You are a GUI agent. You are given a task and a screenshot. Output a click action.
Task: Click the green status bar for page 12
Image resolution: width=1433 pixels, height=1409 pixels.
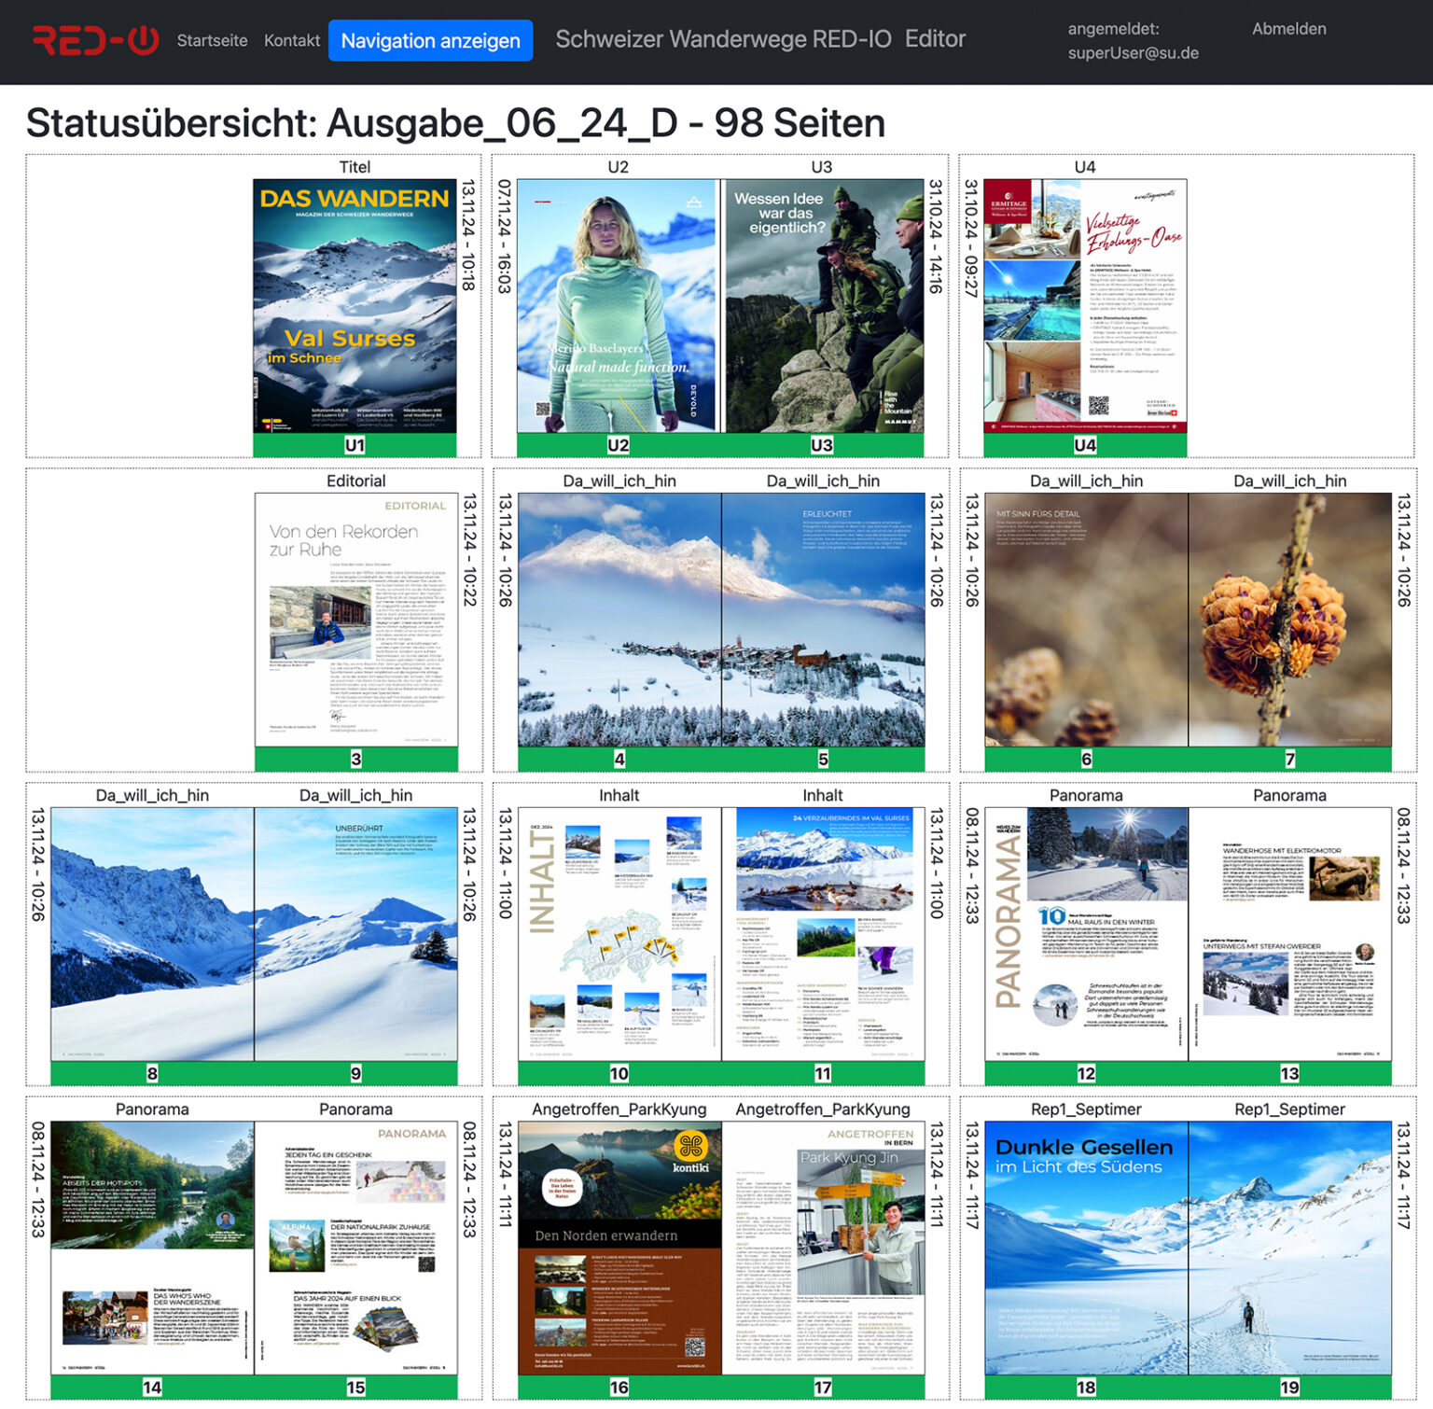[x=1086, y=1073]
